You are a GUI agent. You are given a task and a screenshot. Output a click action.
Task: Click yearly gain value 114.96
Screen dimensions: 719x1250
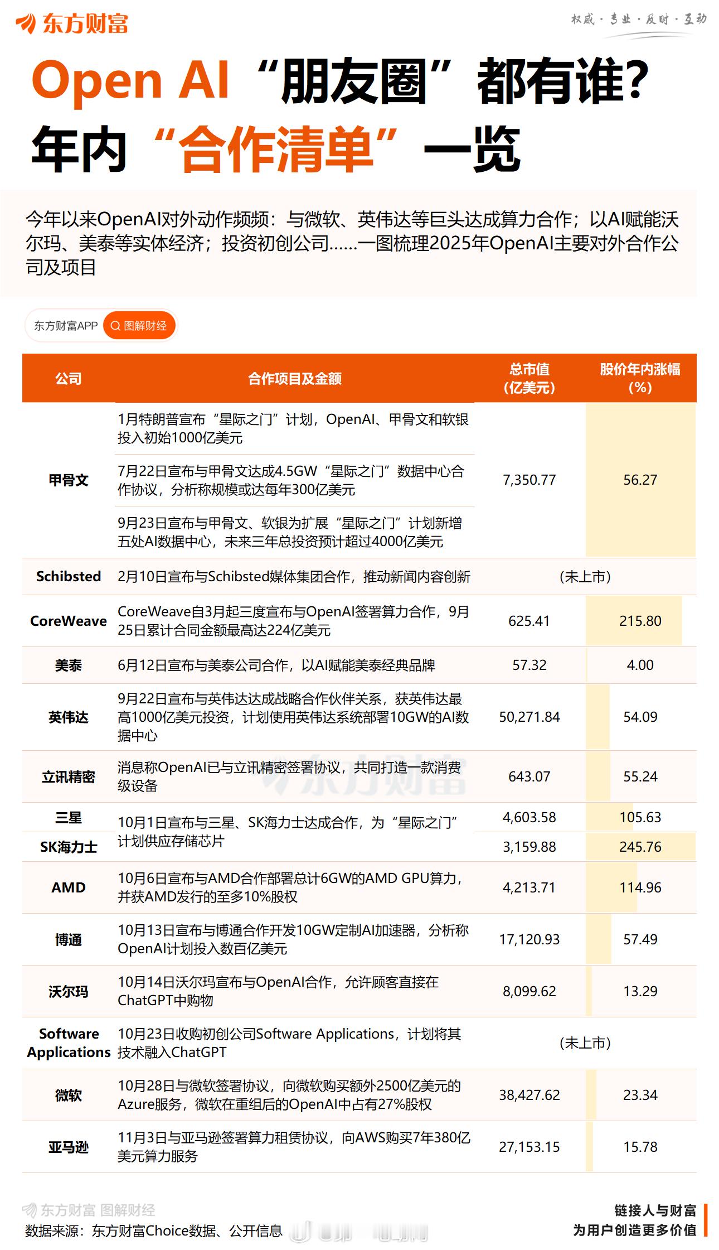[640, 887]
